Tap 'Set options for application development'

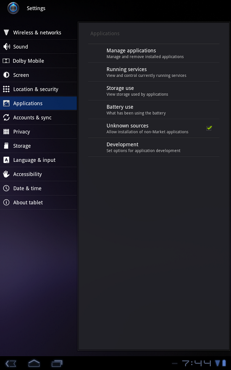[x=143, y=151]
